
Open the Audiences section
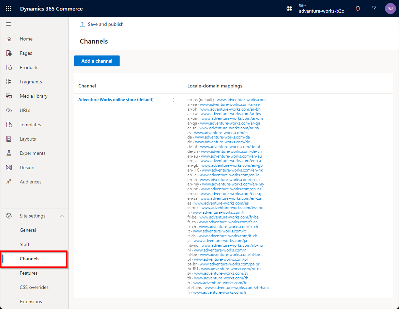pyautogui.click(x=31, y=182)
